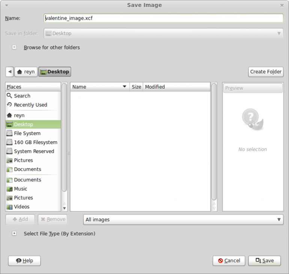The image size is (289, 274).
Task: Click the Recently Used clock icon
Action: (x=9, y=105)
